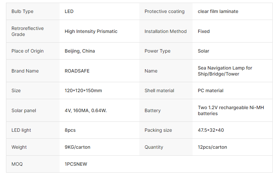Click the 120*120*150mm size value

pyautogui.click(x=83, y=90)
